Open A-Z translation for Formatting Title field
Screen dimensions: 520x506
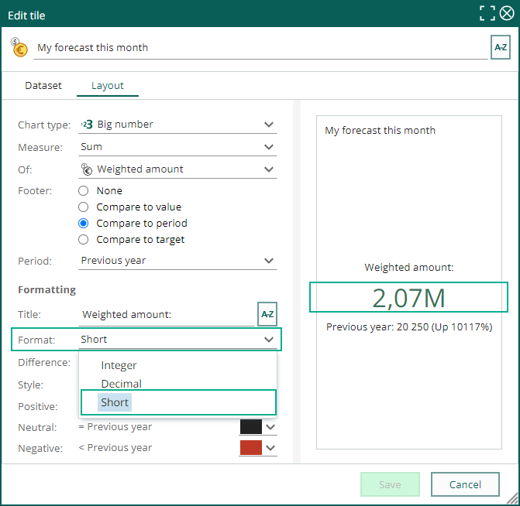pyautogui.click(x=267, y=314)
